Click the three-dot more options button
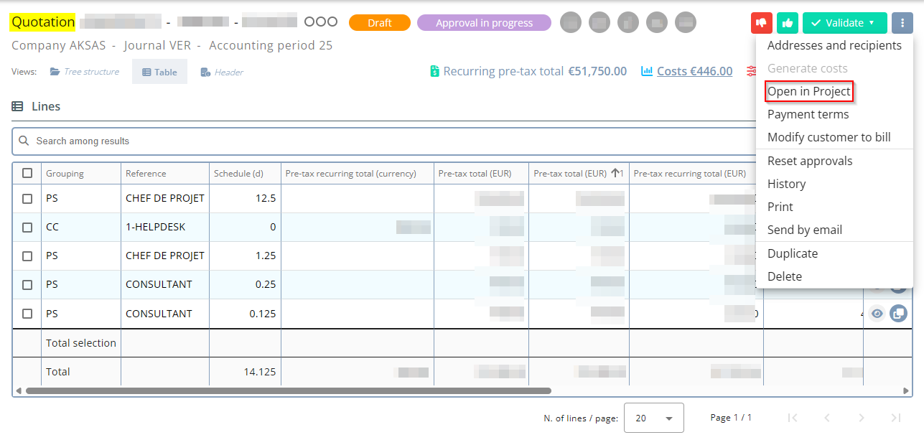The image size is (924, 440). (x=902, y=23)
